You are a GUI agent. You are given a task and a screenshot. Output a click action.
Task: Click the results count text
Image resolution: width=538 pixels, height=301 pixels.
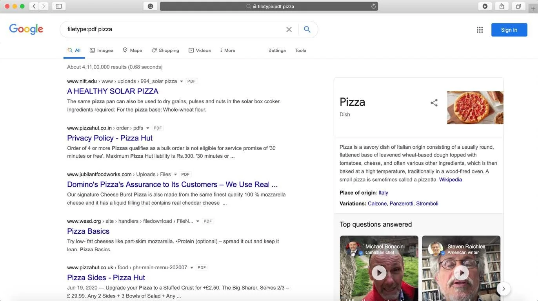click(115, 67)
